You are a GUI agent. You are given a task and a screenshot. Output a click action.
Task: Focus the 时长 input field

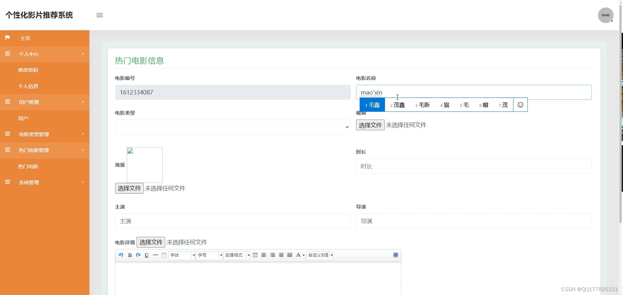click(x=474, y=166)
